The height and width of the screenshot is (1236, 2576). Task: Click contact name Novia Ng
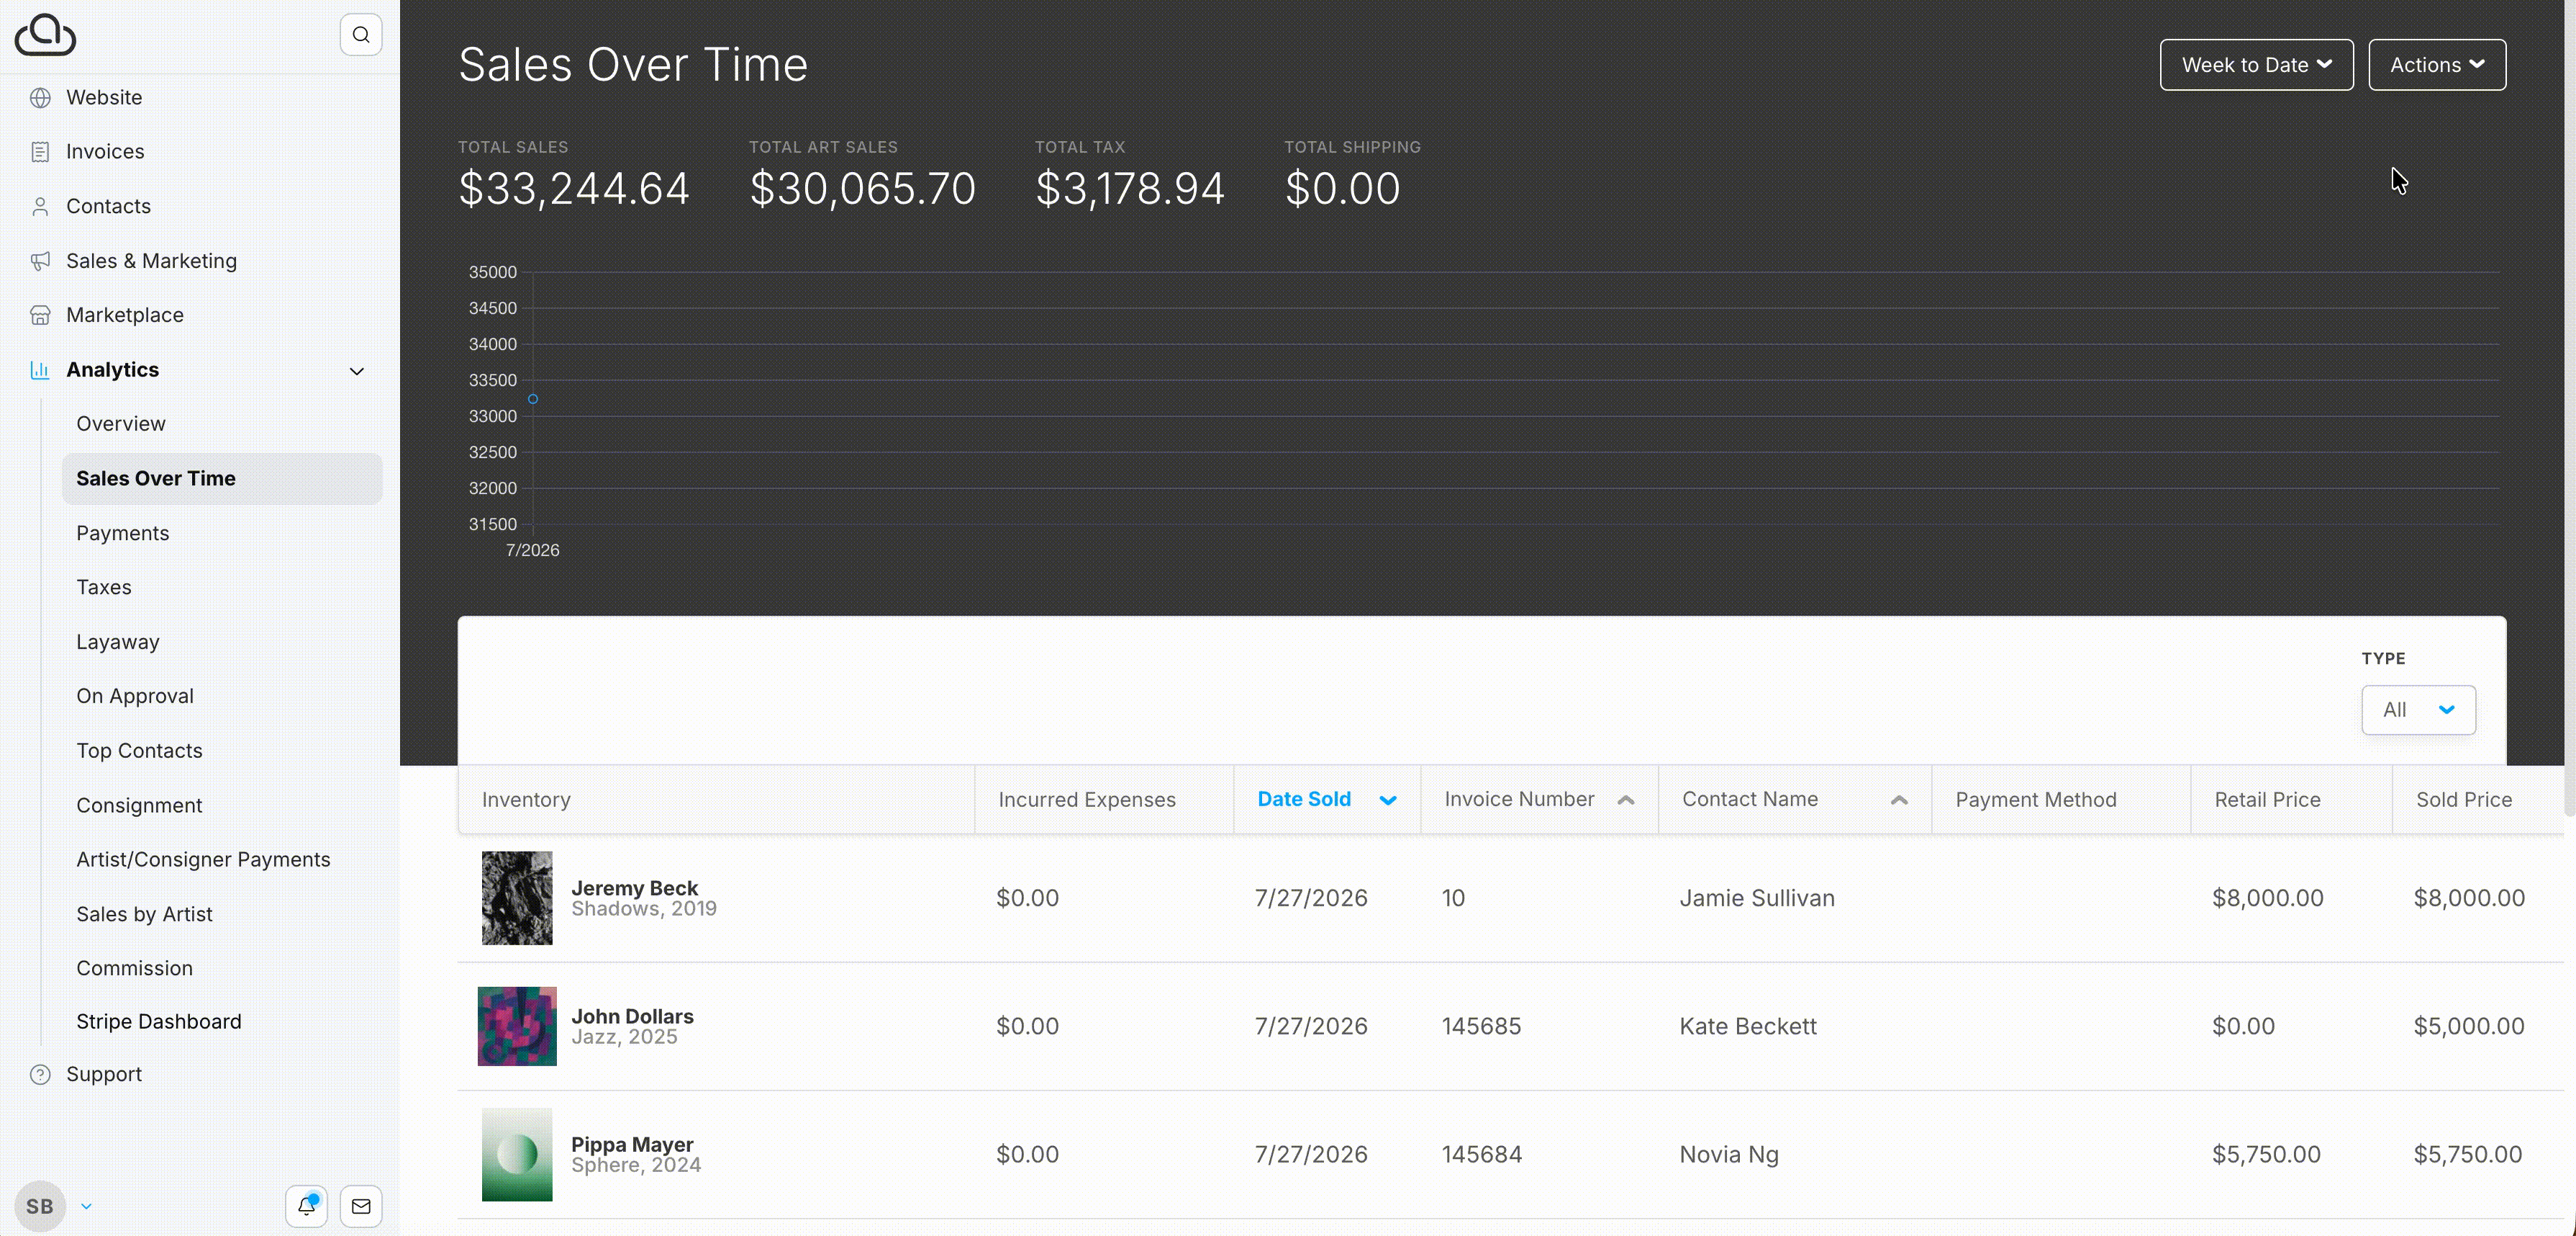pos(1729,1154)
